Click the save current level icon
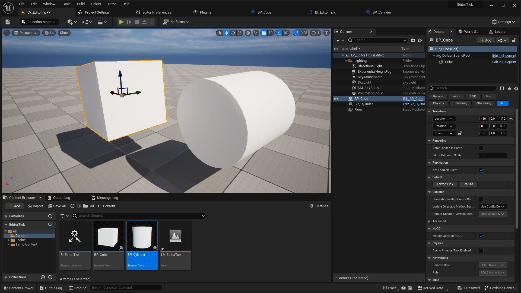This screenshot has width=521, height=293. (8, 22)
